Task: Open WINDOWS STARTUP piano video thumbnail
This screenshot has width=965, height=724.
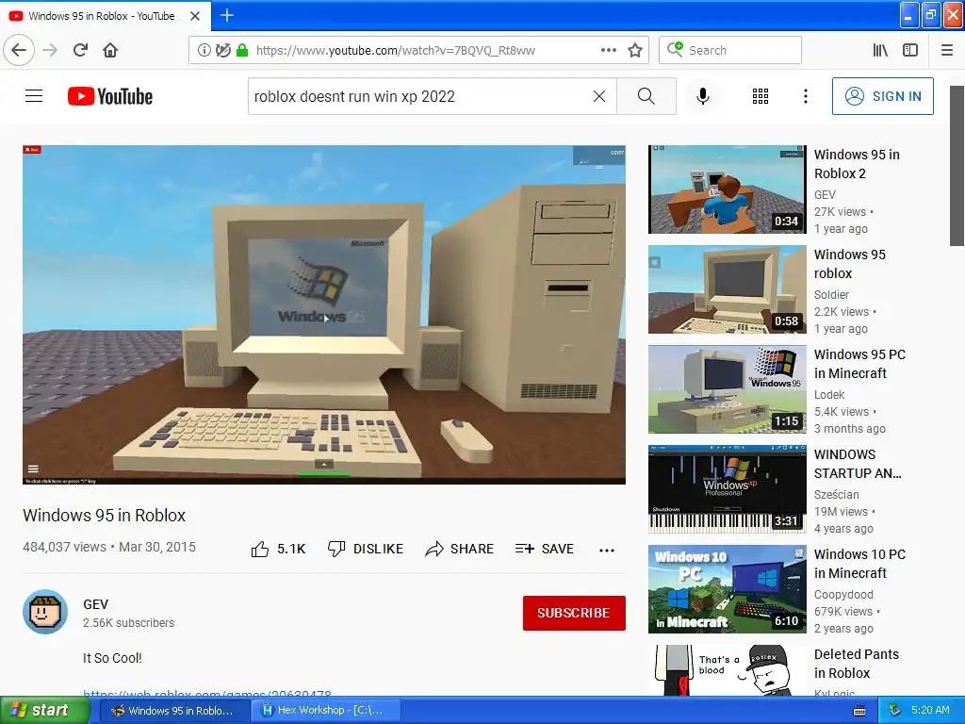Action: tap(727, 489)
